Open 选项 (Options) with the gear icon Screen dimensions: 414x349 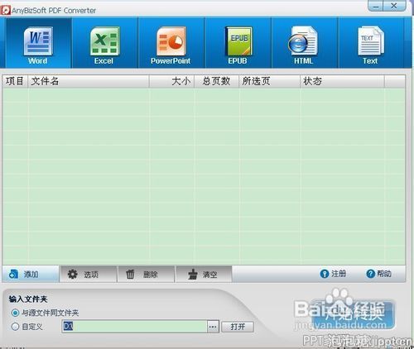click(x=88, y=275)
